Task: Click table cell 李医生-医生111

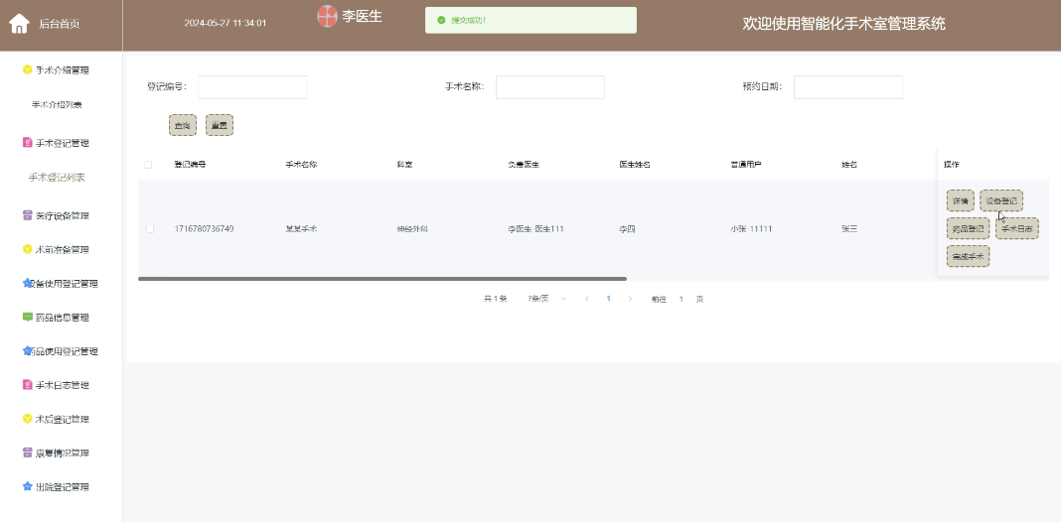Action: point(535,229)
